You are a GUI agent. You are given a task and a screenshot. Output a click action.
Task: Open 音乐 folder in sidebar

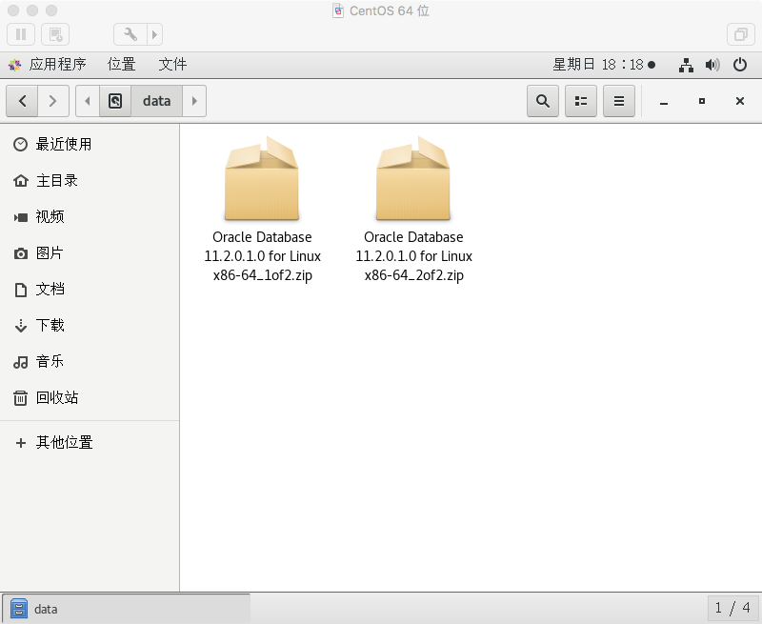[90, 362]
